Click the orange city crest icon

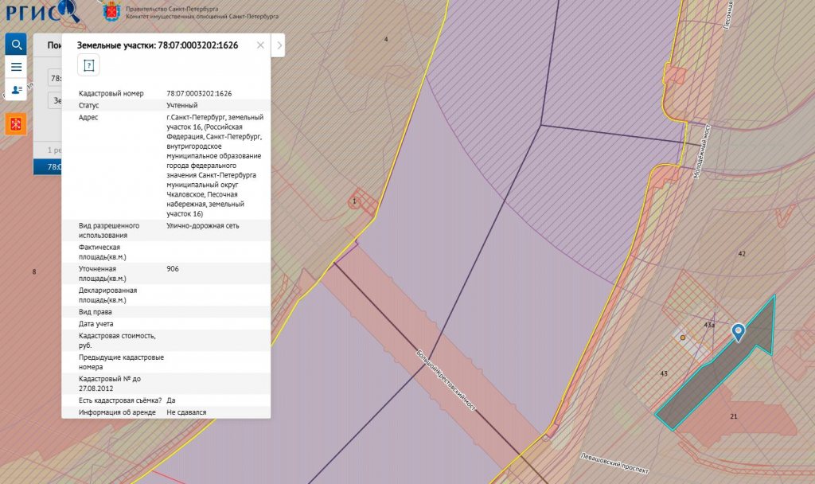click(x=16, y=123)
